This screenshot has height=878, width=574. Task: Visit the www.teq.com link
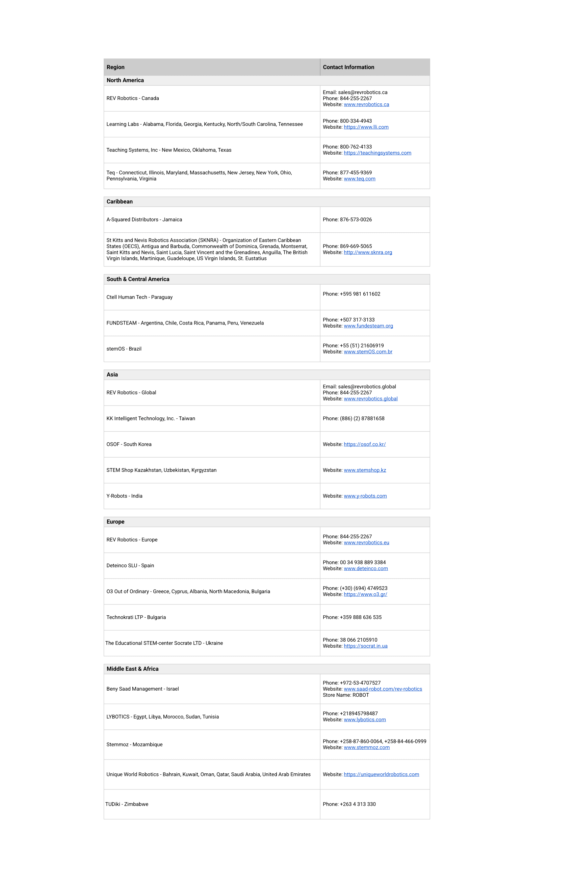pos(359,179)
